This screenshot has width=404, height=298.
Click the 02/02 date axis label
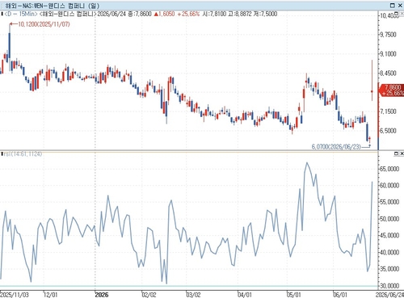149,294
